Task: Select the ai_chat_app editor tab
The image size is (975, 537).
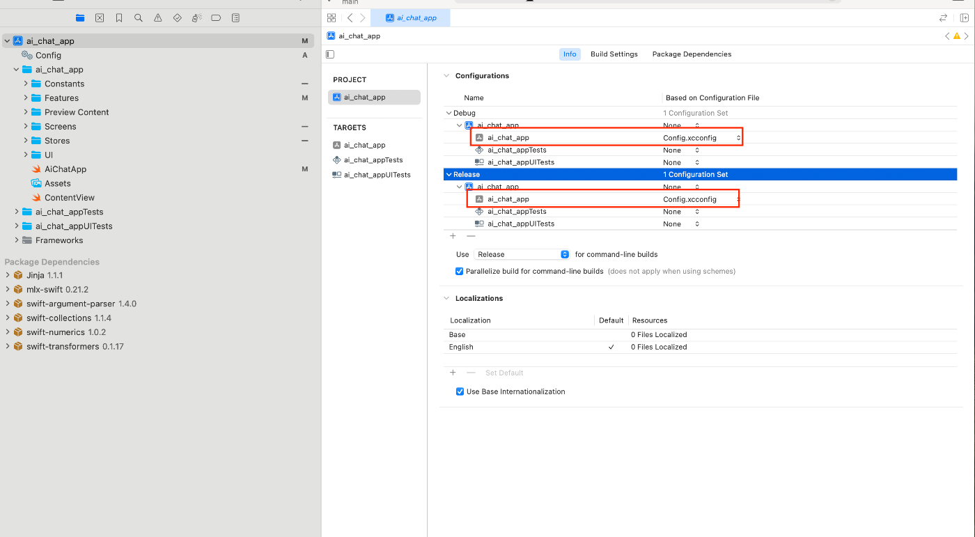Action: 410,17
